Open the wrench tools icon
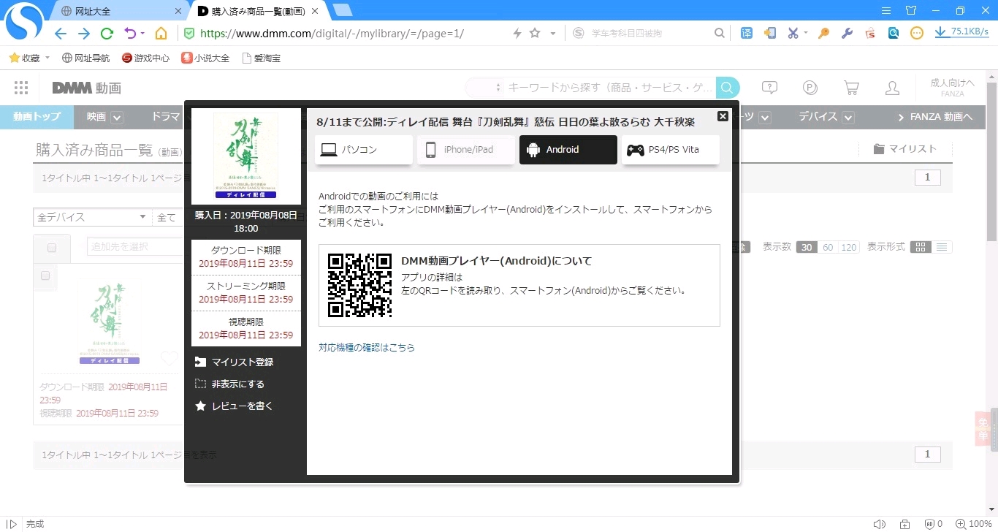The image size is (998, 532). tap(847, 33)
